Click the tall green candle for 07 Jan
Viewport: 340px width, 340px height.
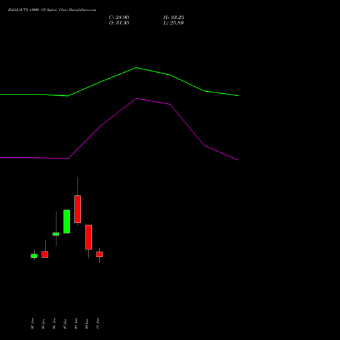click(x=67, y=222)
